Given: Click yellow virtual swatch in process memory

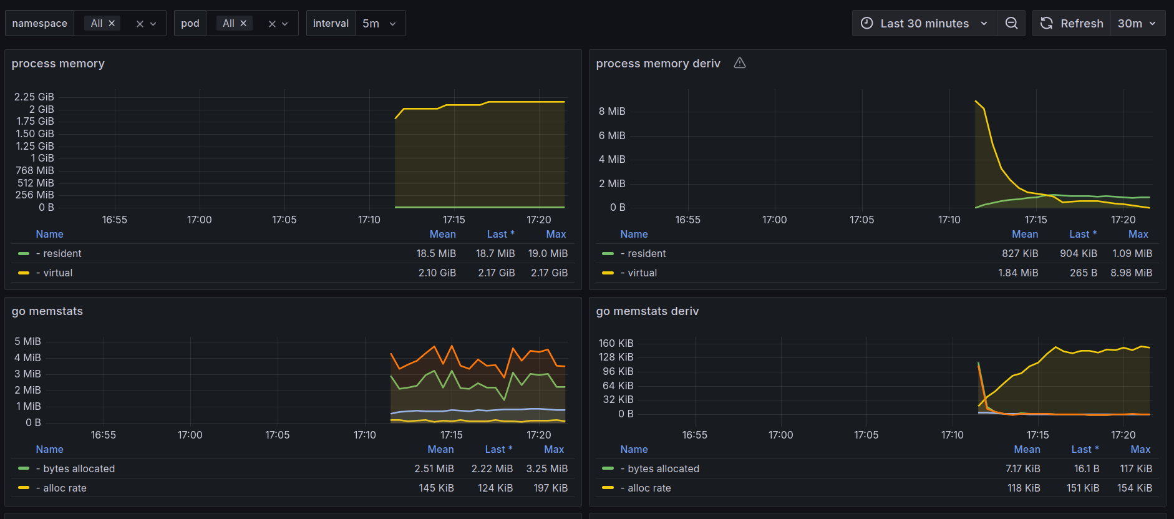Looking at the screenshot, I should 24,273.
